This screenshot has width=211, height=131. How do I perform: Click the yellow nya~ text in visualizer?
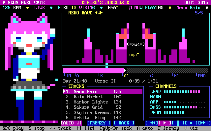click(x=135, y=55)
